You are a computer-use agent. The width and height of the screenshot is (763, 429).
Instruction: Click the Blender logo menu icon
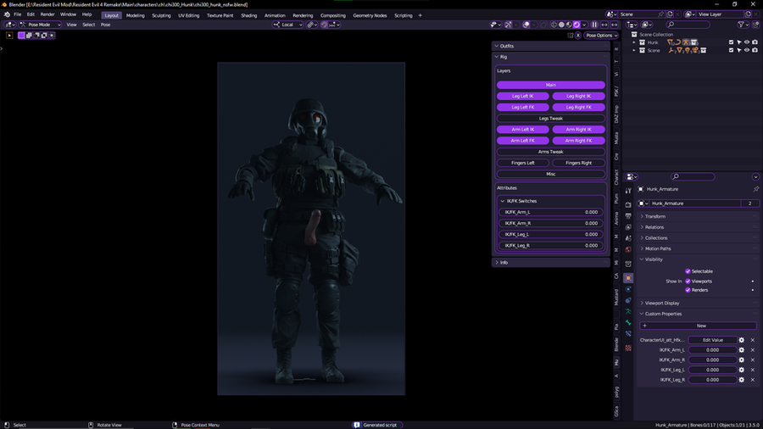(7, 14)
